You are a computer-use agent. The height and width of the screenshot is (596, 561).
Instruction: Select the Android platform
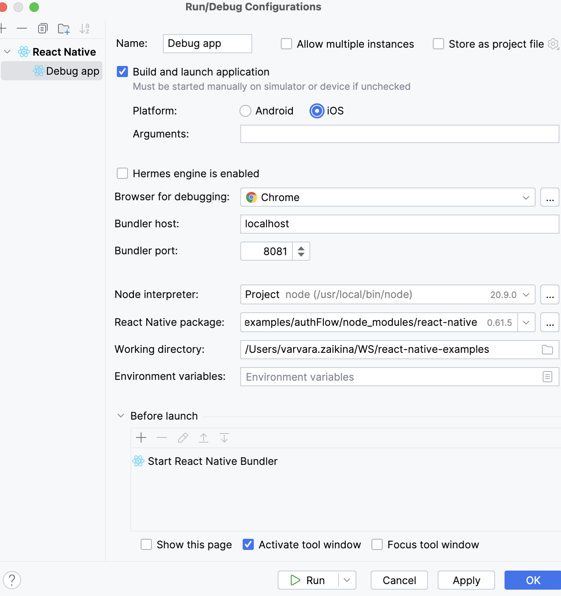(245, 111)
